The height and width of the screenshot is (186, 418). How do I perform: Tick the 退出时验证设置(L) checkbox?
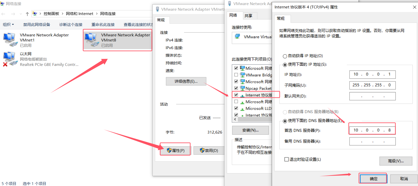(287, 159)
